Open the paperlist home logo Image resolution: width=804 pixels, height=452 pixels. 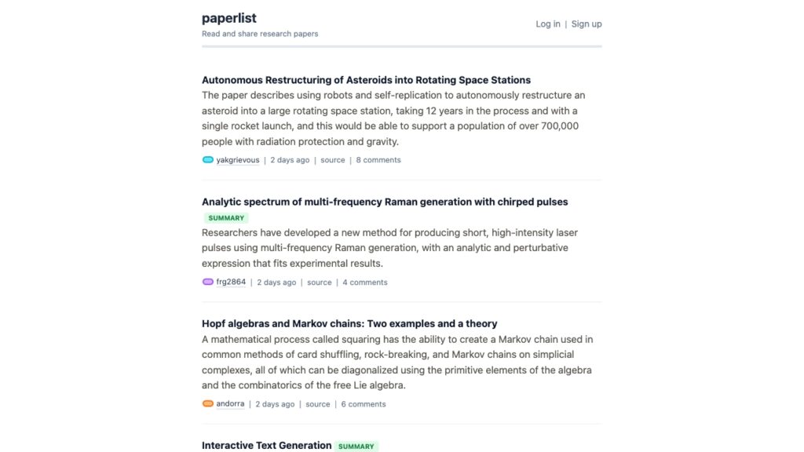[229, 18]
